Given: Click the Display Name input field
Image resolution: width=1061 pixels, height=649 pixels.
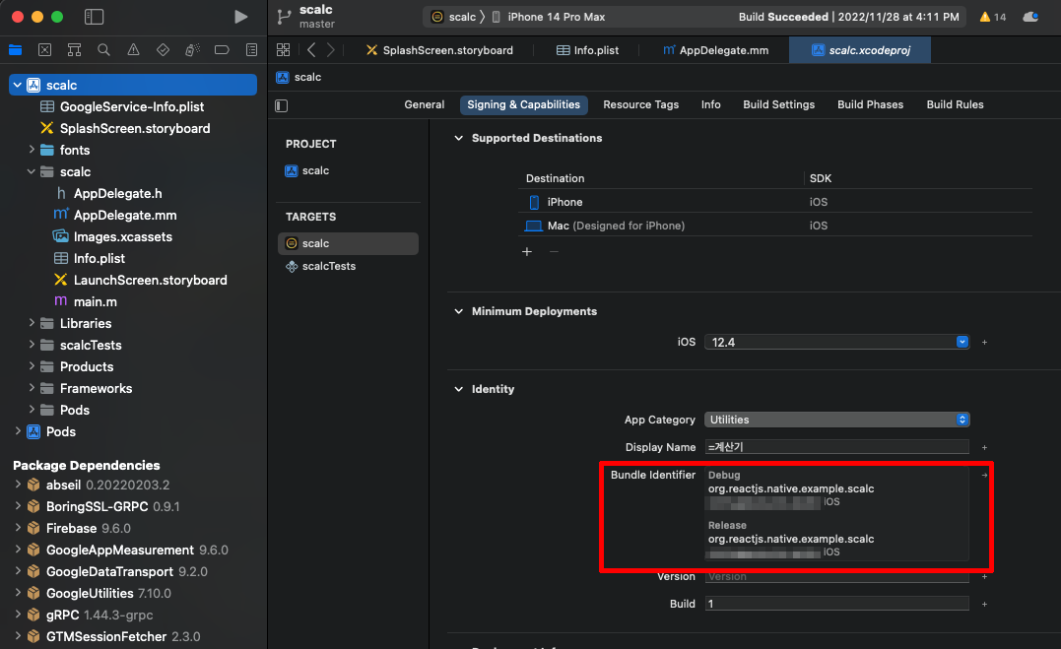Looking at the screenshot, I should 837,447.
